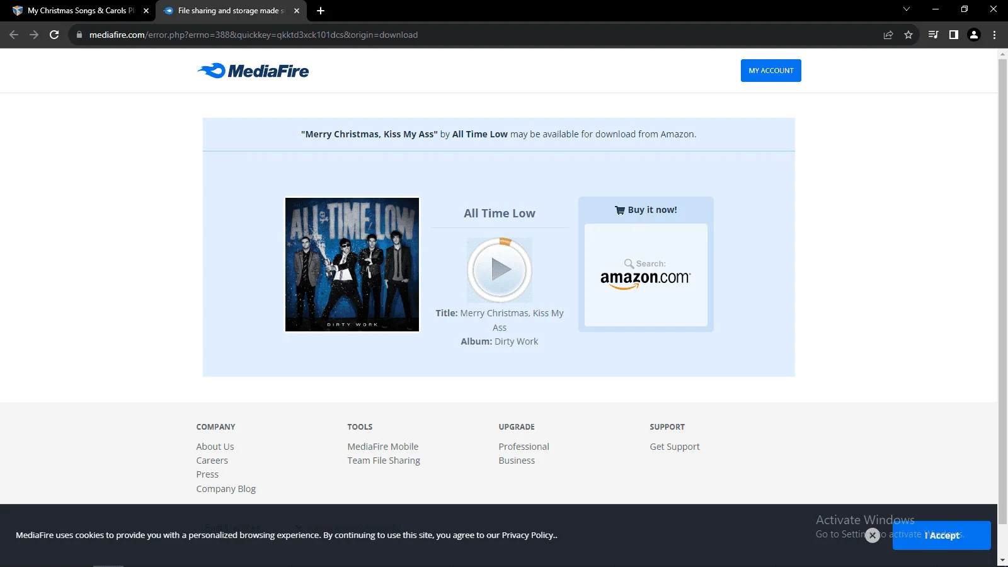Go forward in browser history
Viewport: 1008px width, 567px height.
(34, 35)
